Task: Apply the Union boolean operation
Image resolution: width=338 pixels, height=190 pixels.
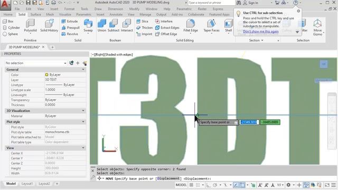Action: point(102,26)
